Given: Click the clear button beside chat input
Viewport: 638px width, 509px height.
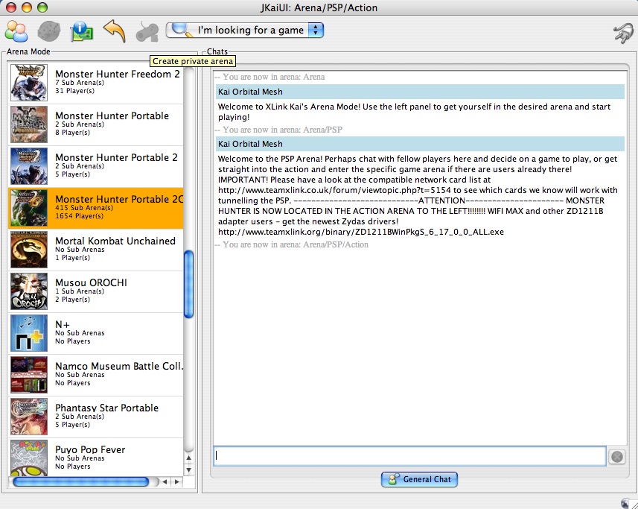Looking at the screenshot, I should (616, 457).
